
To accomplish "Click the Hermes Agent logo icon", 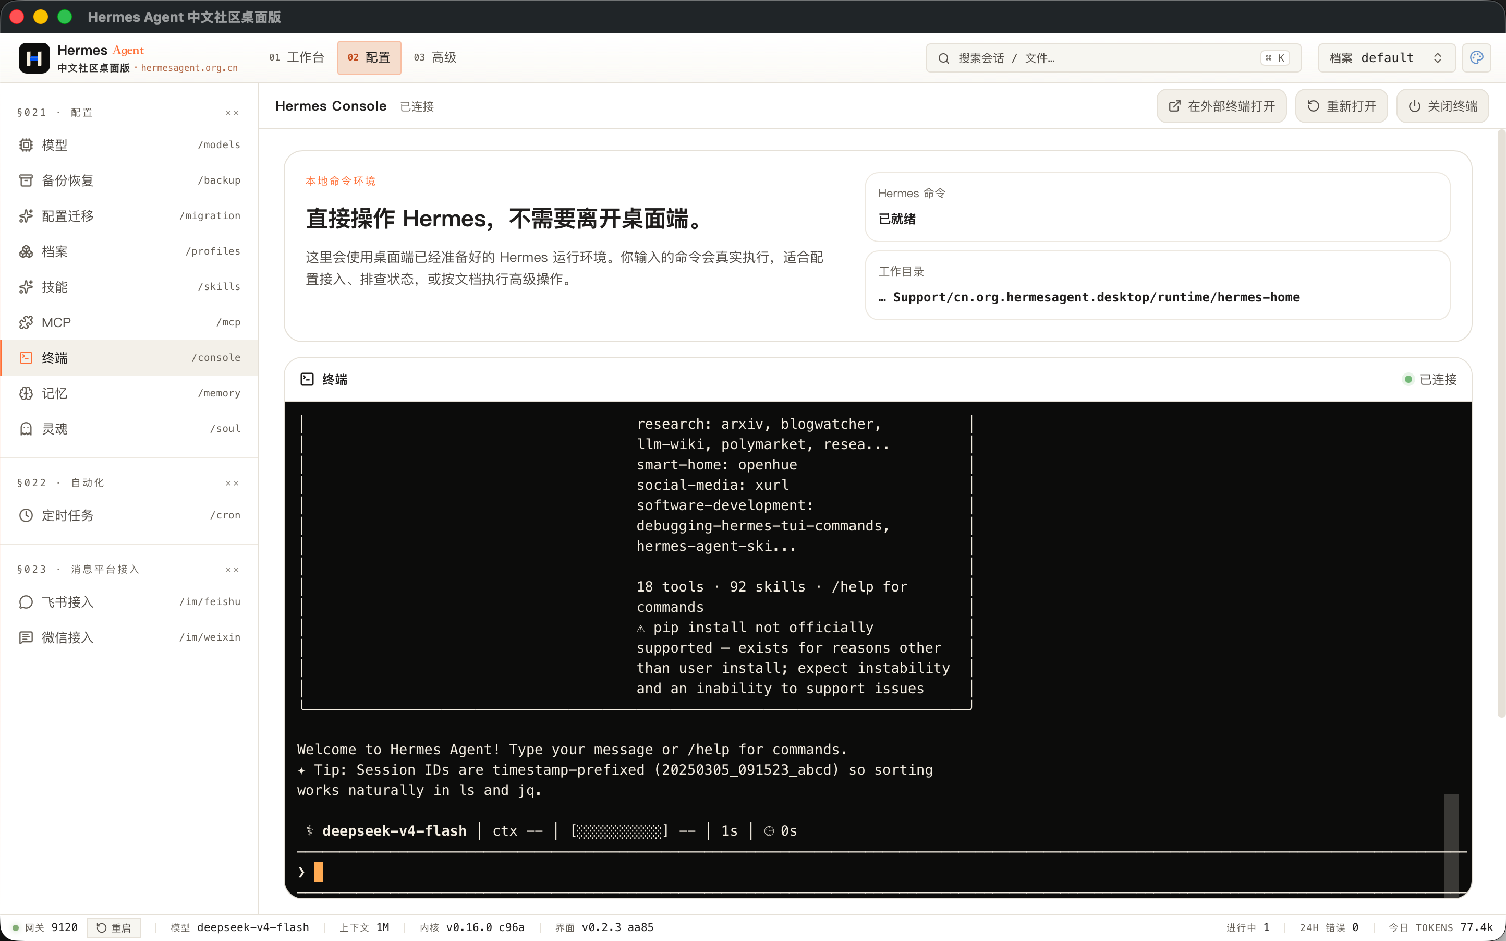I will tap(34, 58).
